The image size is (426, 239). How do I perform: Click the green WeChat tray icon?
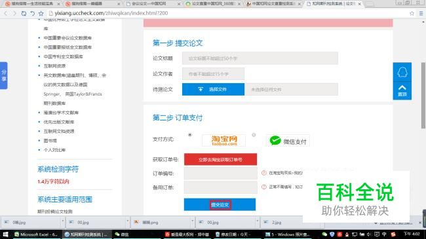[324, 234]
